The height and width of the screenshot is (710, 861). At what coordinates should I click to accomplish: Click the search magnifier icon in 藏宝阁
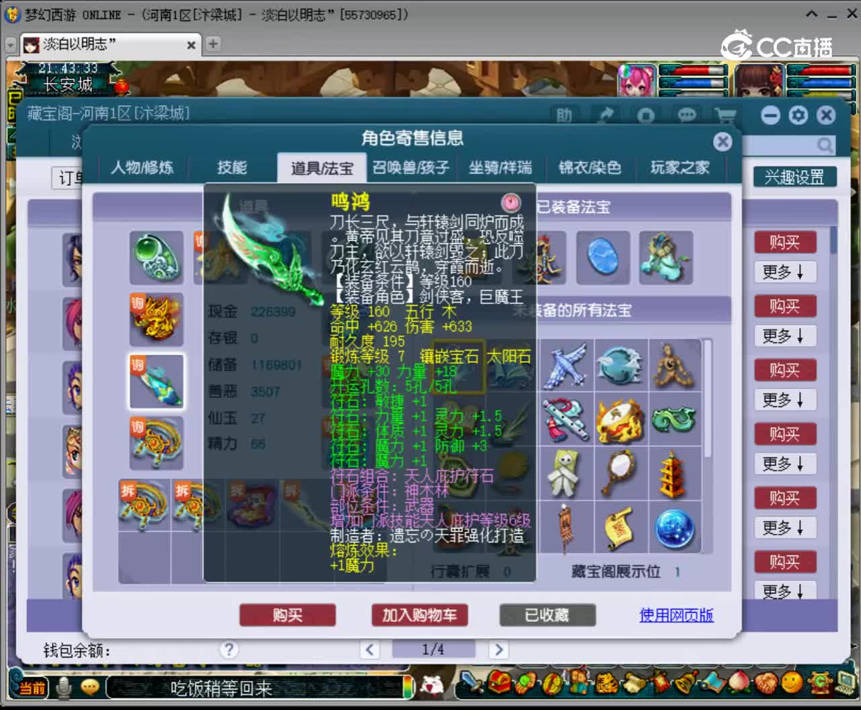(825, 145)
